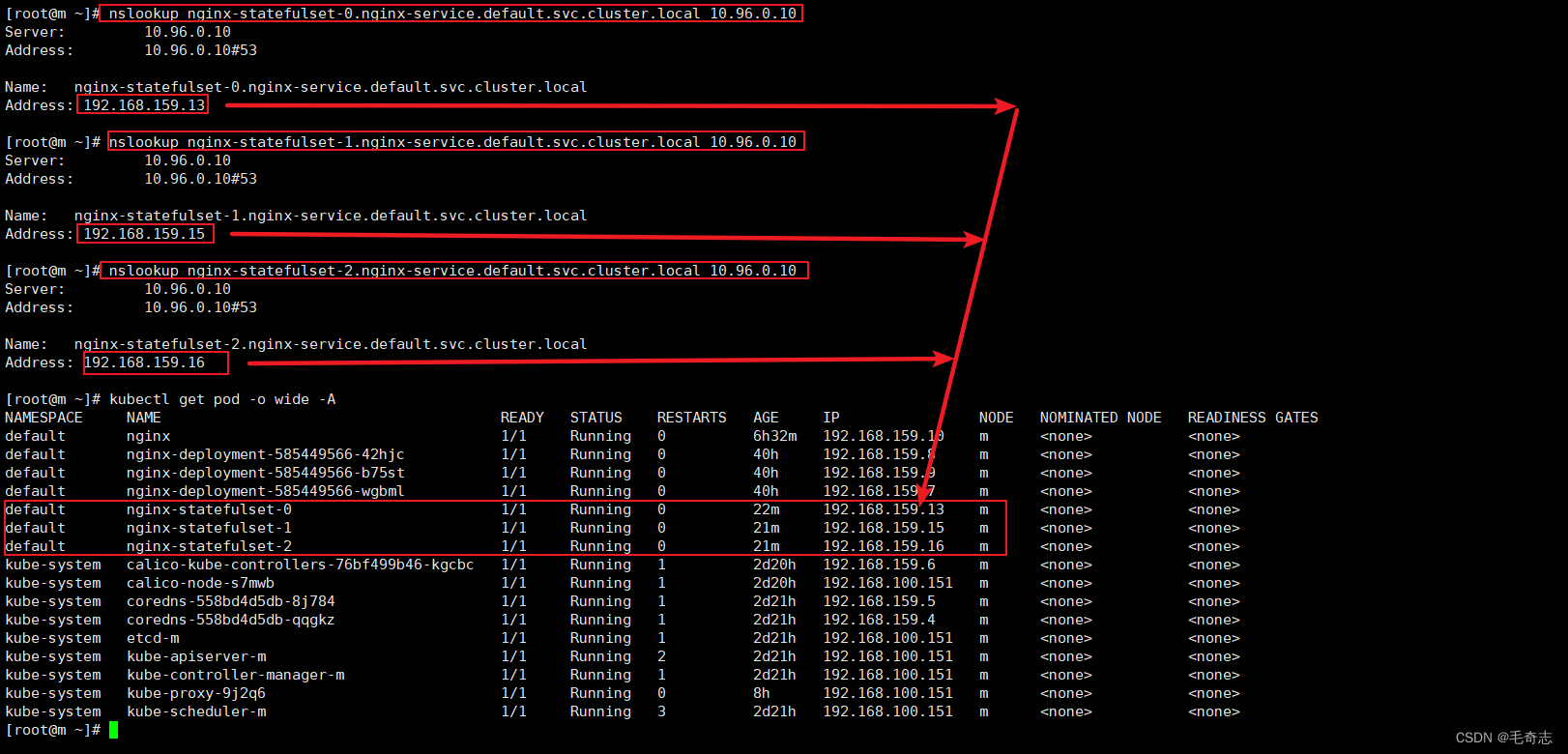Viewport: 1568px width, 754px height.
Task: Click the first DNS address 10.96.0.10#53
Action: 200,50
